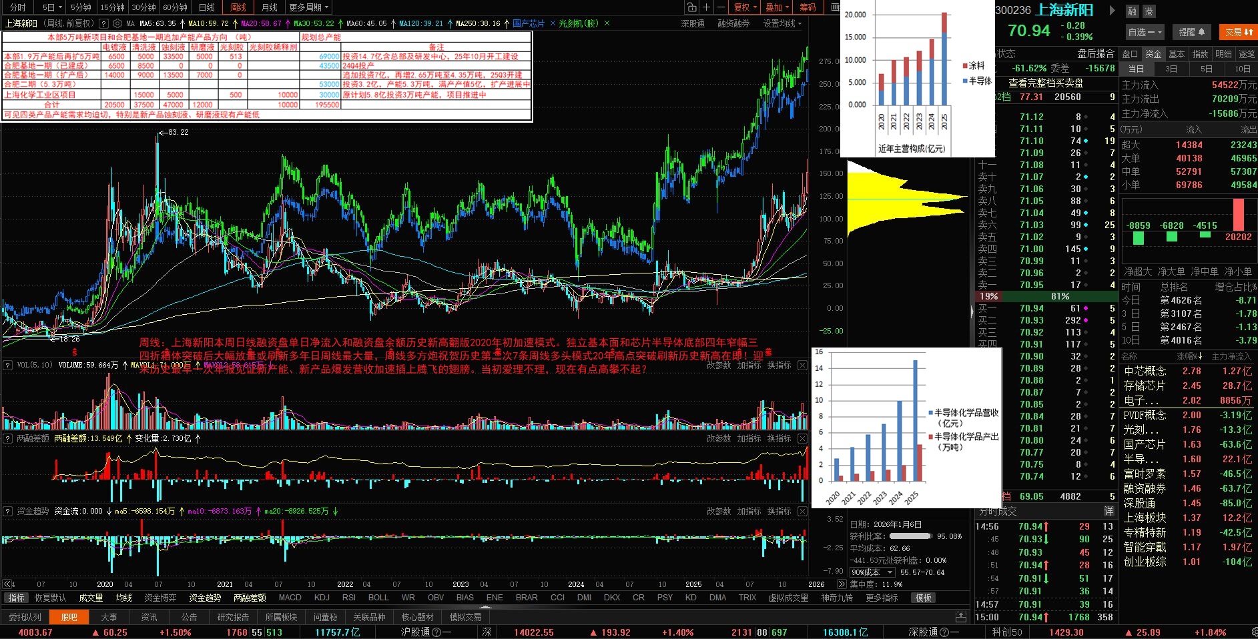This screenshot has height=639, width=1258.
Task: Switch to the 盘口 tab
Action: 1130,54
